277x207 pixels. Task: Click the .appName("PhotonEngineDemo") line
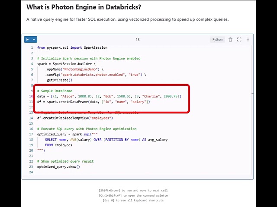click(74, 69)
